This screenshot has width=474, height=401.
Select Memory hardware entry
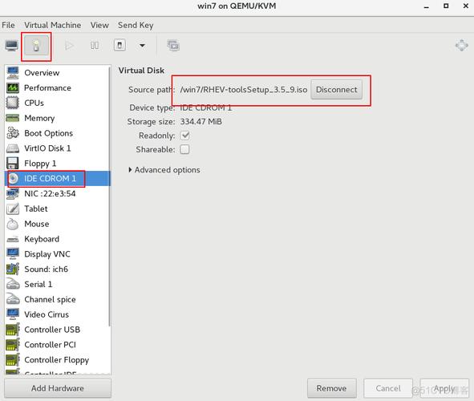tap(57, 118)
